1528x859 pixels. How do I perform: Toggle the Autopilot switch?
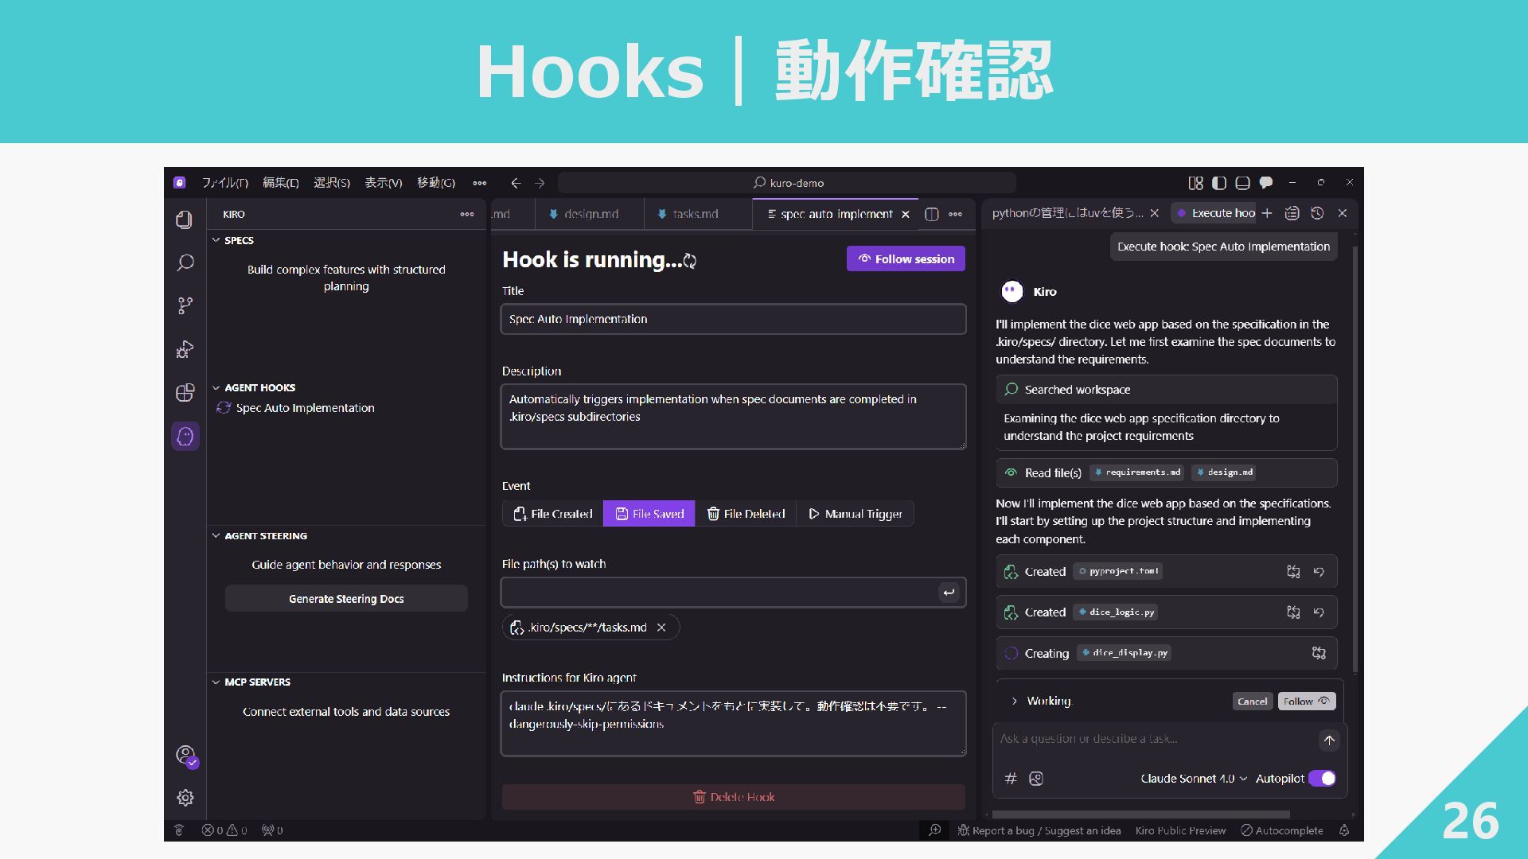(x=1322, y=779)
